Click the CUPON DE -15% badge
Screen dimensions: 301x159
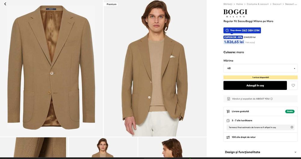(x=233, y=37)
